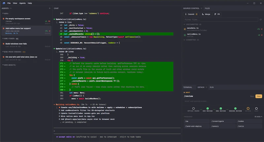The image size is (264, 142).
Task: Run the /qa frequent skill
Action: pyautogui.click(x=196, y=121)
